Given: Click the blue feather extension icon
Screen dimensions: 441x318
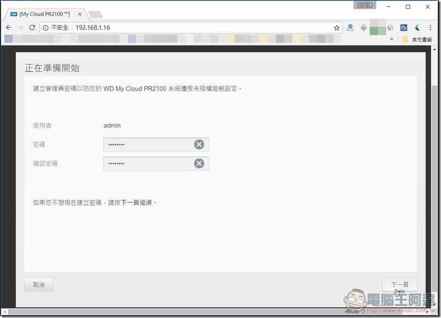Looking at the screenshot, I should 417,27.
